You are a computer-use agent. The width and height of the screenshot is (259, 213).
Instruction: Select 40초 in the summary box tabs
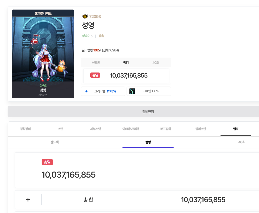pos(156,63)
